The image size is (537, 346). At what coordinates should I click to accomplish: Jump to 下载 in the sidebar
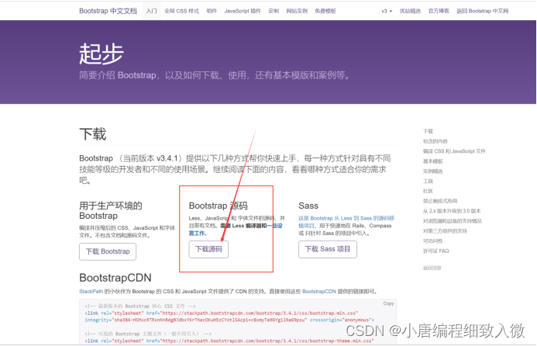pos(428,131)
